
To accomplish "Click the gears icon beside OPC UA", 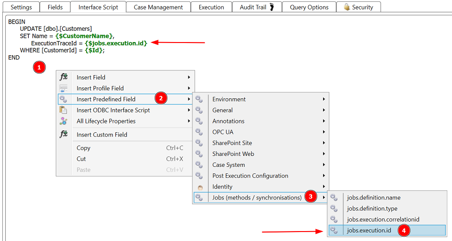I will tap(199, 132).
